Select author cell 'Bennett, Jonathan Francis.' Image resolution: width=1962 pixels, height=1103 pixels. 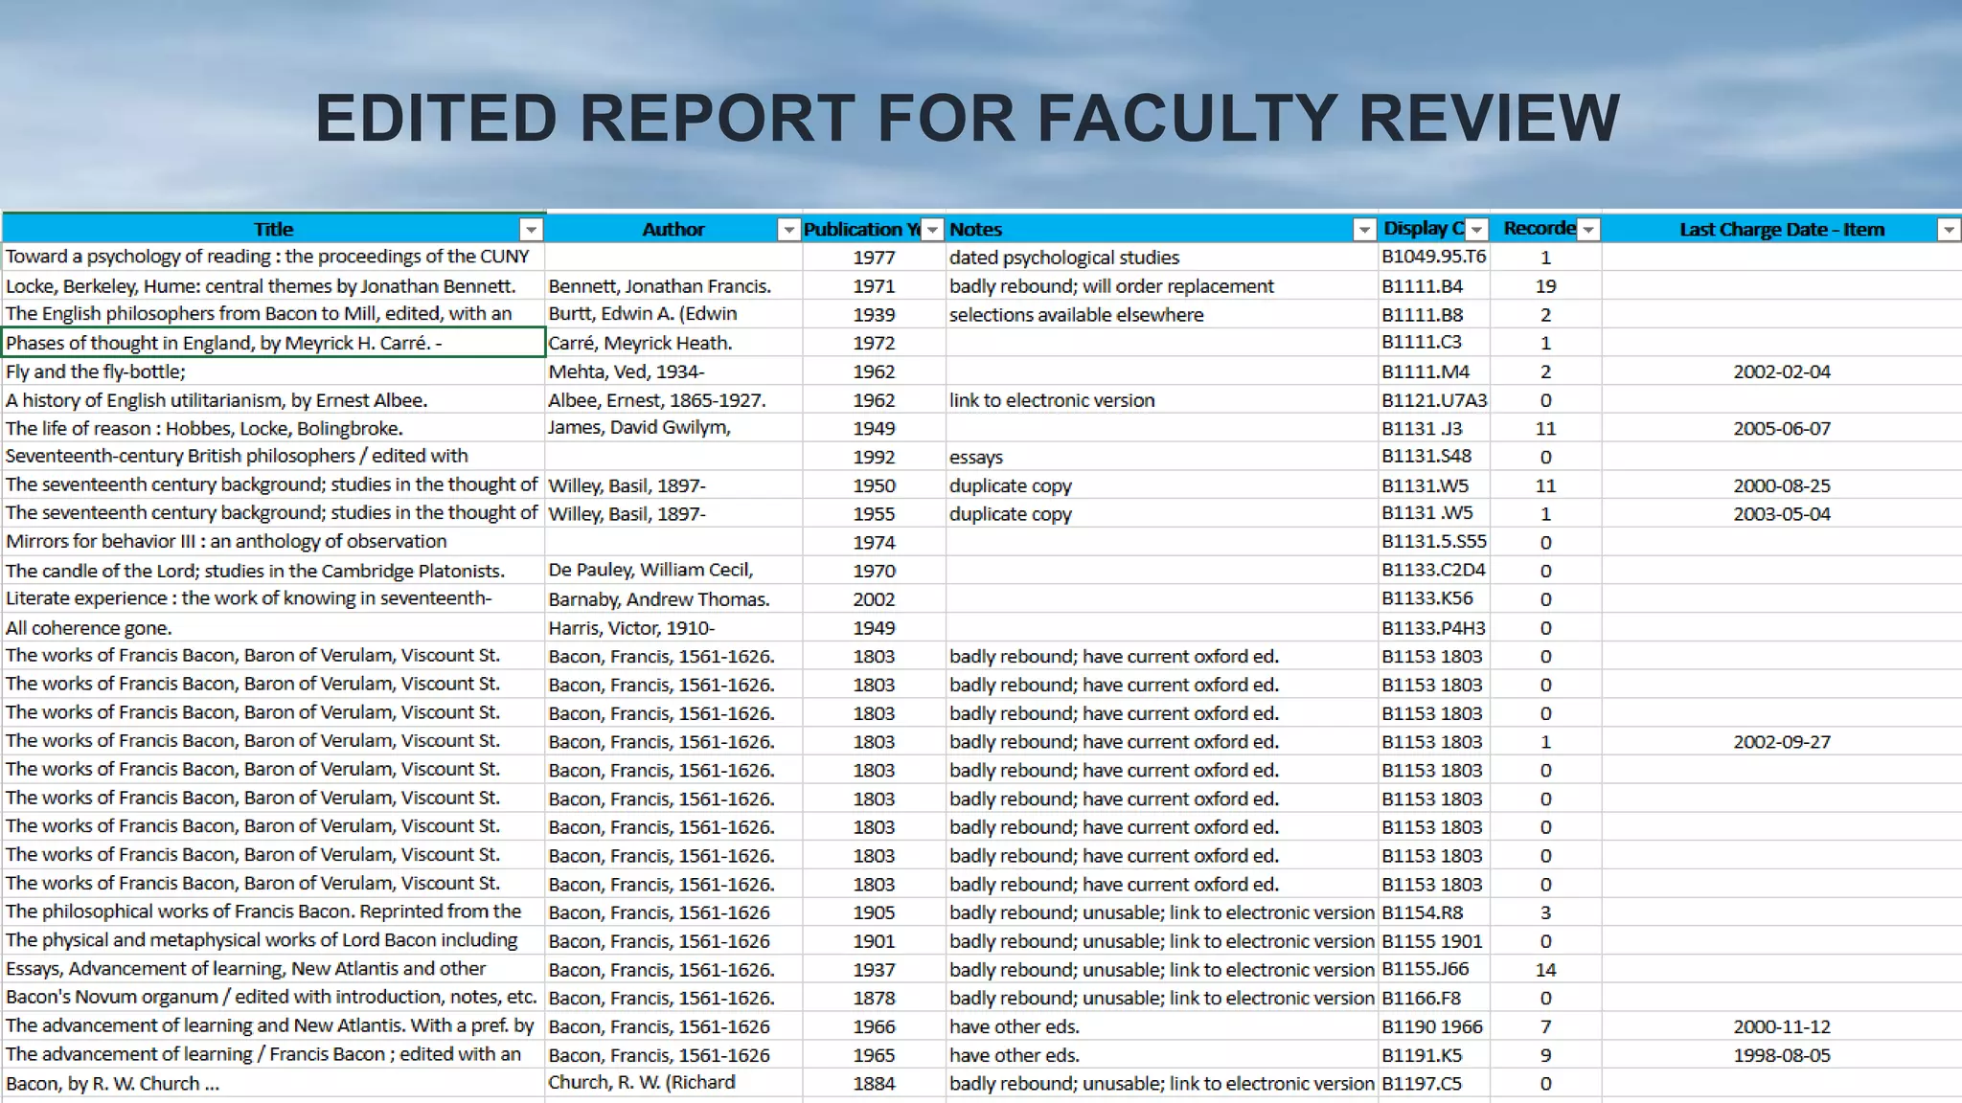pyautogui.click(x=673, y=285)
